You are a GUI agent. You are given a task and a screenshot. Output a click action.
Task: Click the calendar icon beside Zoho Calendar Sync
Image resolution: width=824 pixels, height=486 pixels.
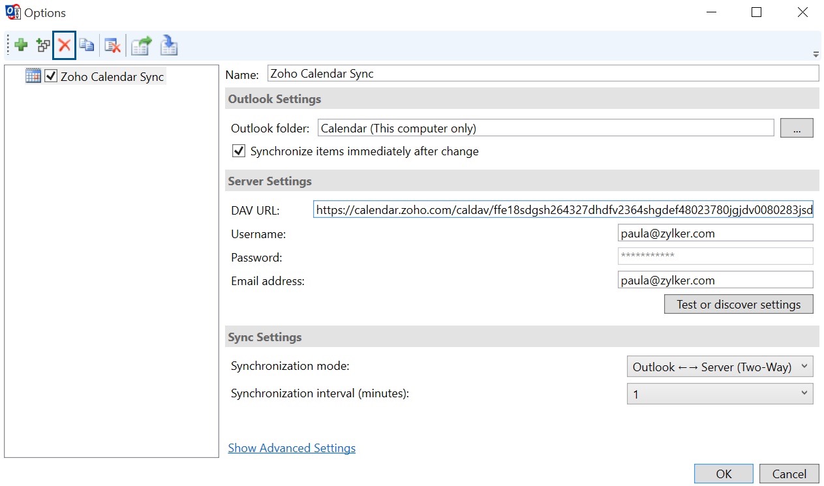(x=33, y=75)
